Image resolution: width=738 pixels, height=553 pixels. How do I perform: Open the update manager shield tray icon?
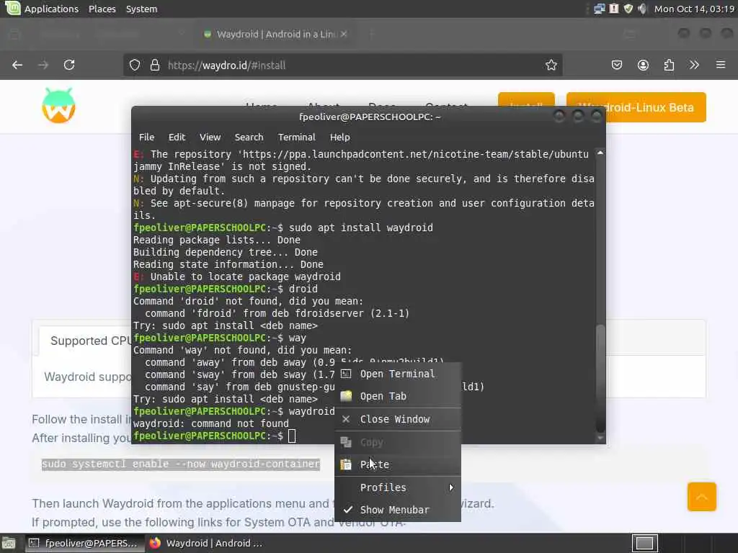[x=628, y=9]
